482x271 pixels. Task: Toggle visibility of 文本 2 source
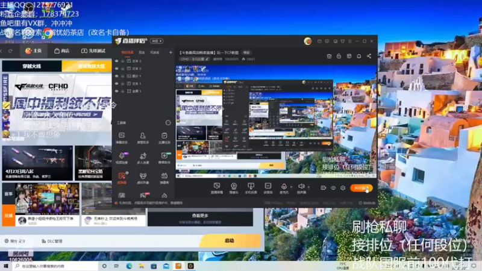coord(116,69)
